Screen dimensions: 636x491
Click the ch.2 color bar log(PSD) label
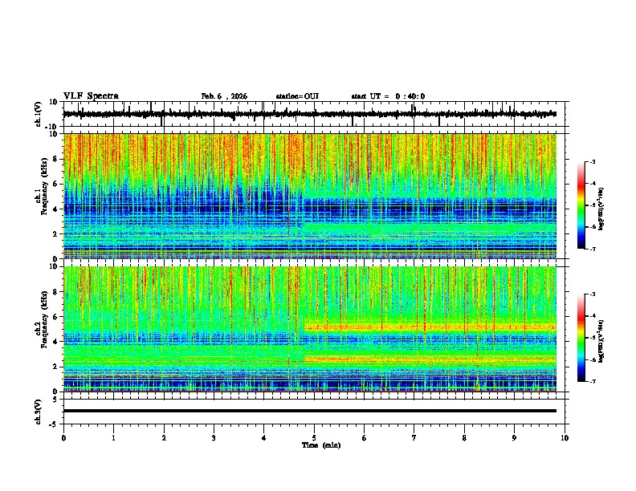(x=601, y=341)
